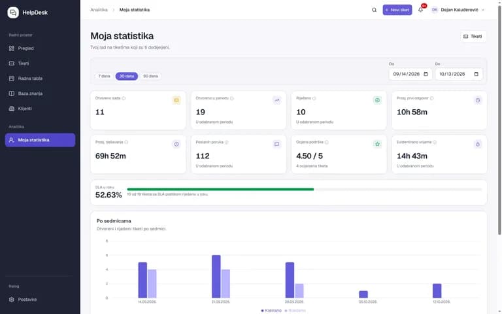Viewport: 502px width, 314px height.
Task: Open the search magnifier icon
Action: [374, 10]
